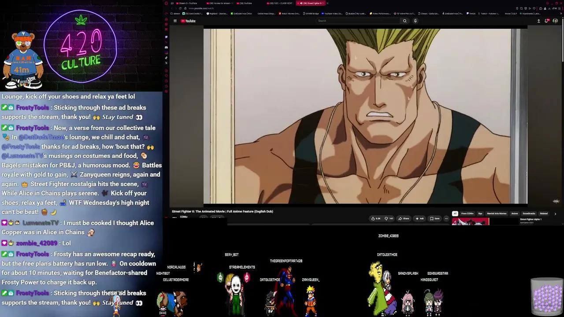Open the heart icon in the sidebar
The image size is (564, 317).
click(x=166, y=75)
